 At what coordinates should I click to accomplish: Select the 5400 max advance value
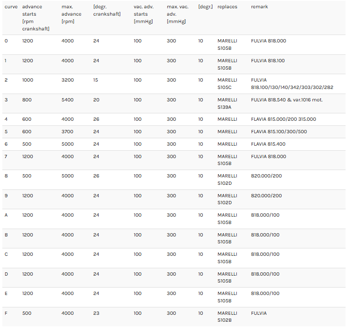coord(68,100)
